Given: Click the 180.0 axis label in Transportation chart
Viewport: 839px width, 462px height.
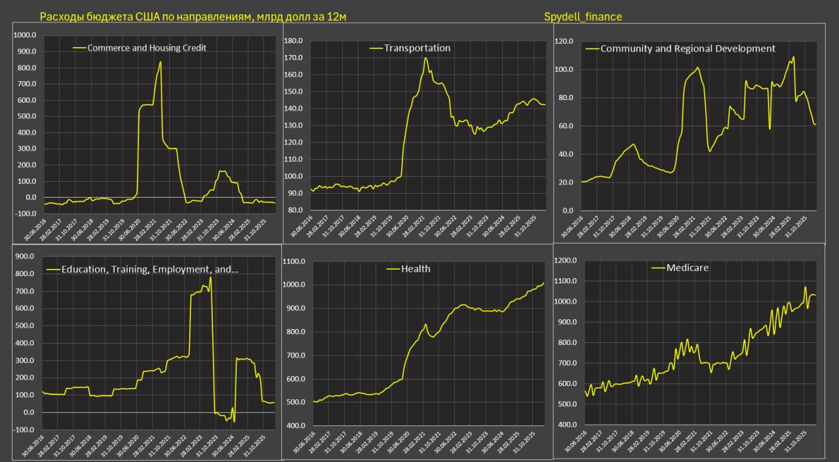Looking at the screenshot, I should click(x=292, y=41).
